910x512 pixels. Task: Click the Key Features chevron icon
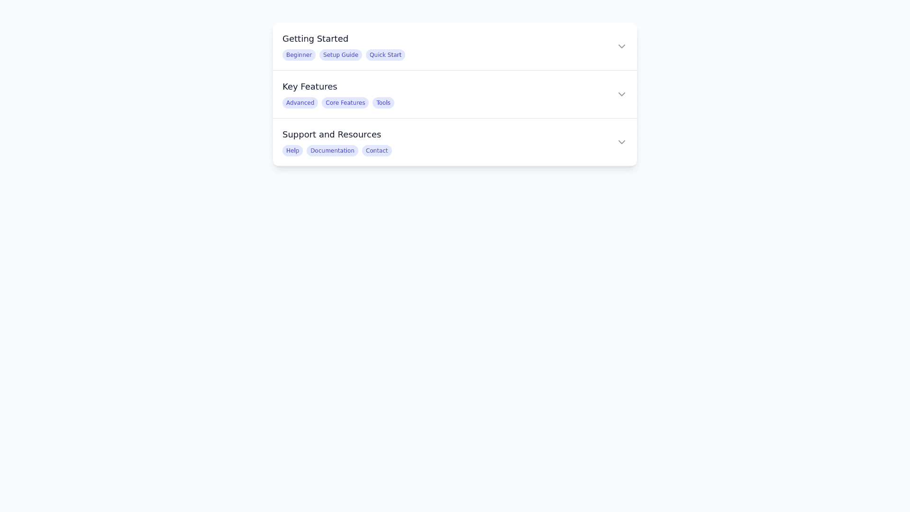[x=621, y=94]
